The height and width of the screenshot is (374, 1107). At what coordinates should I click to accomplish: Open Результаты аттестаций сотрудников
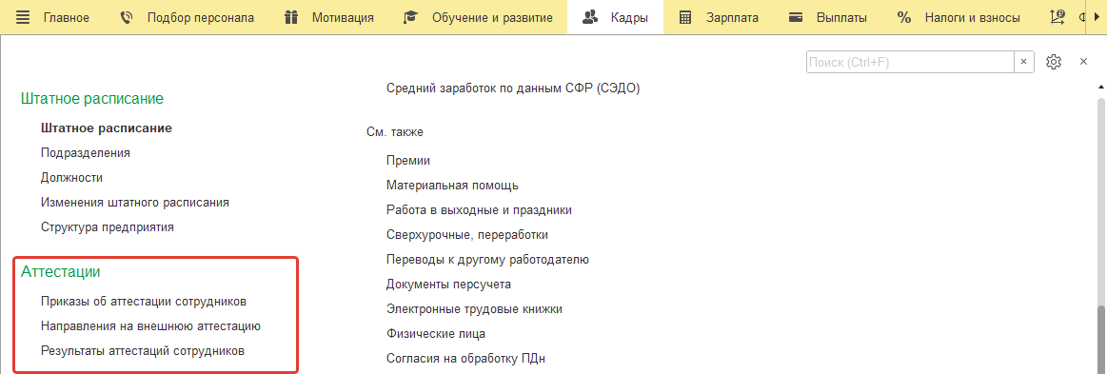(x=143, y=351)
